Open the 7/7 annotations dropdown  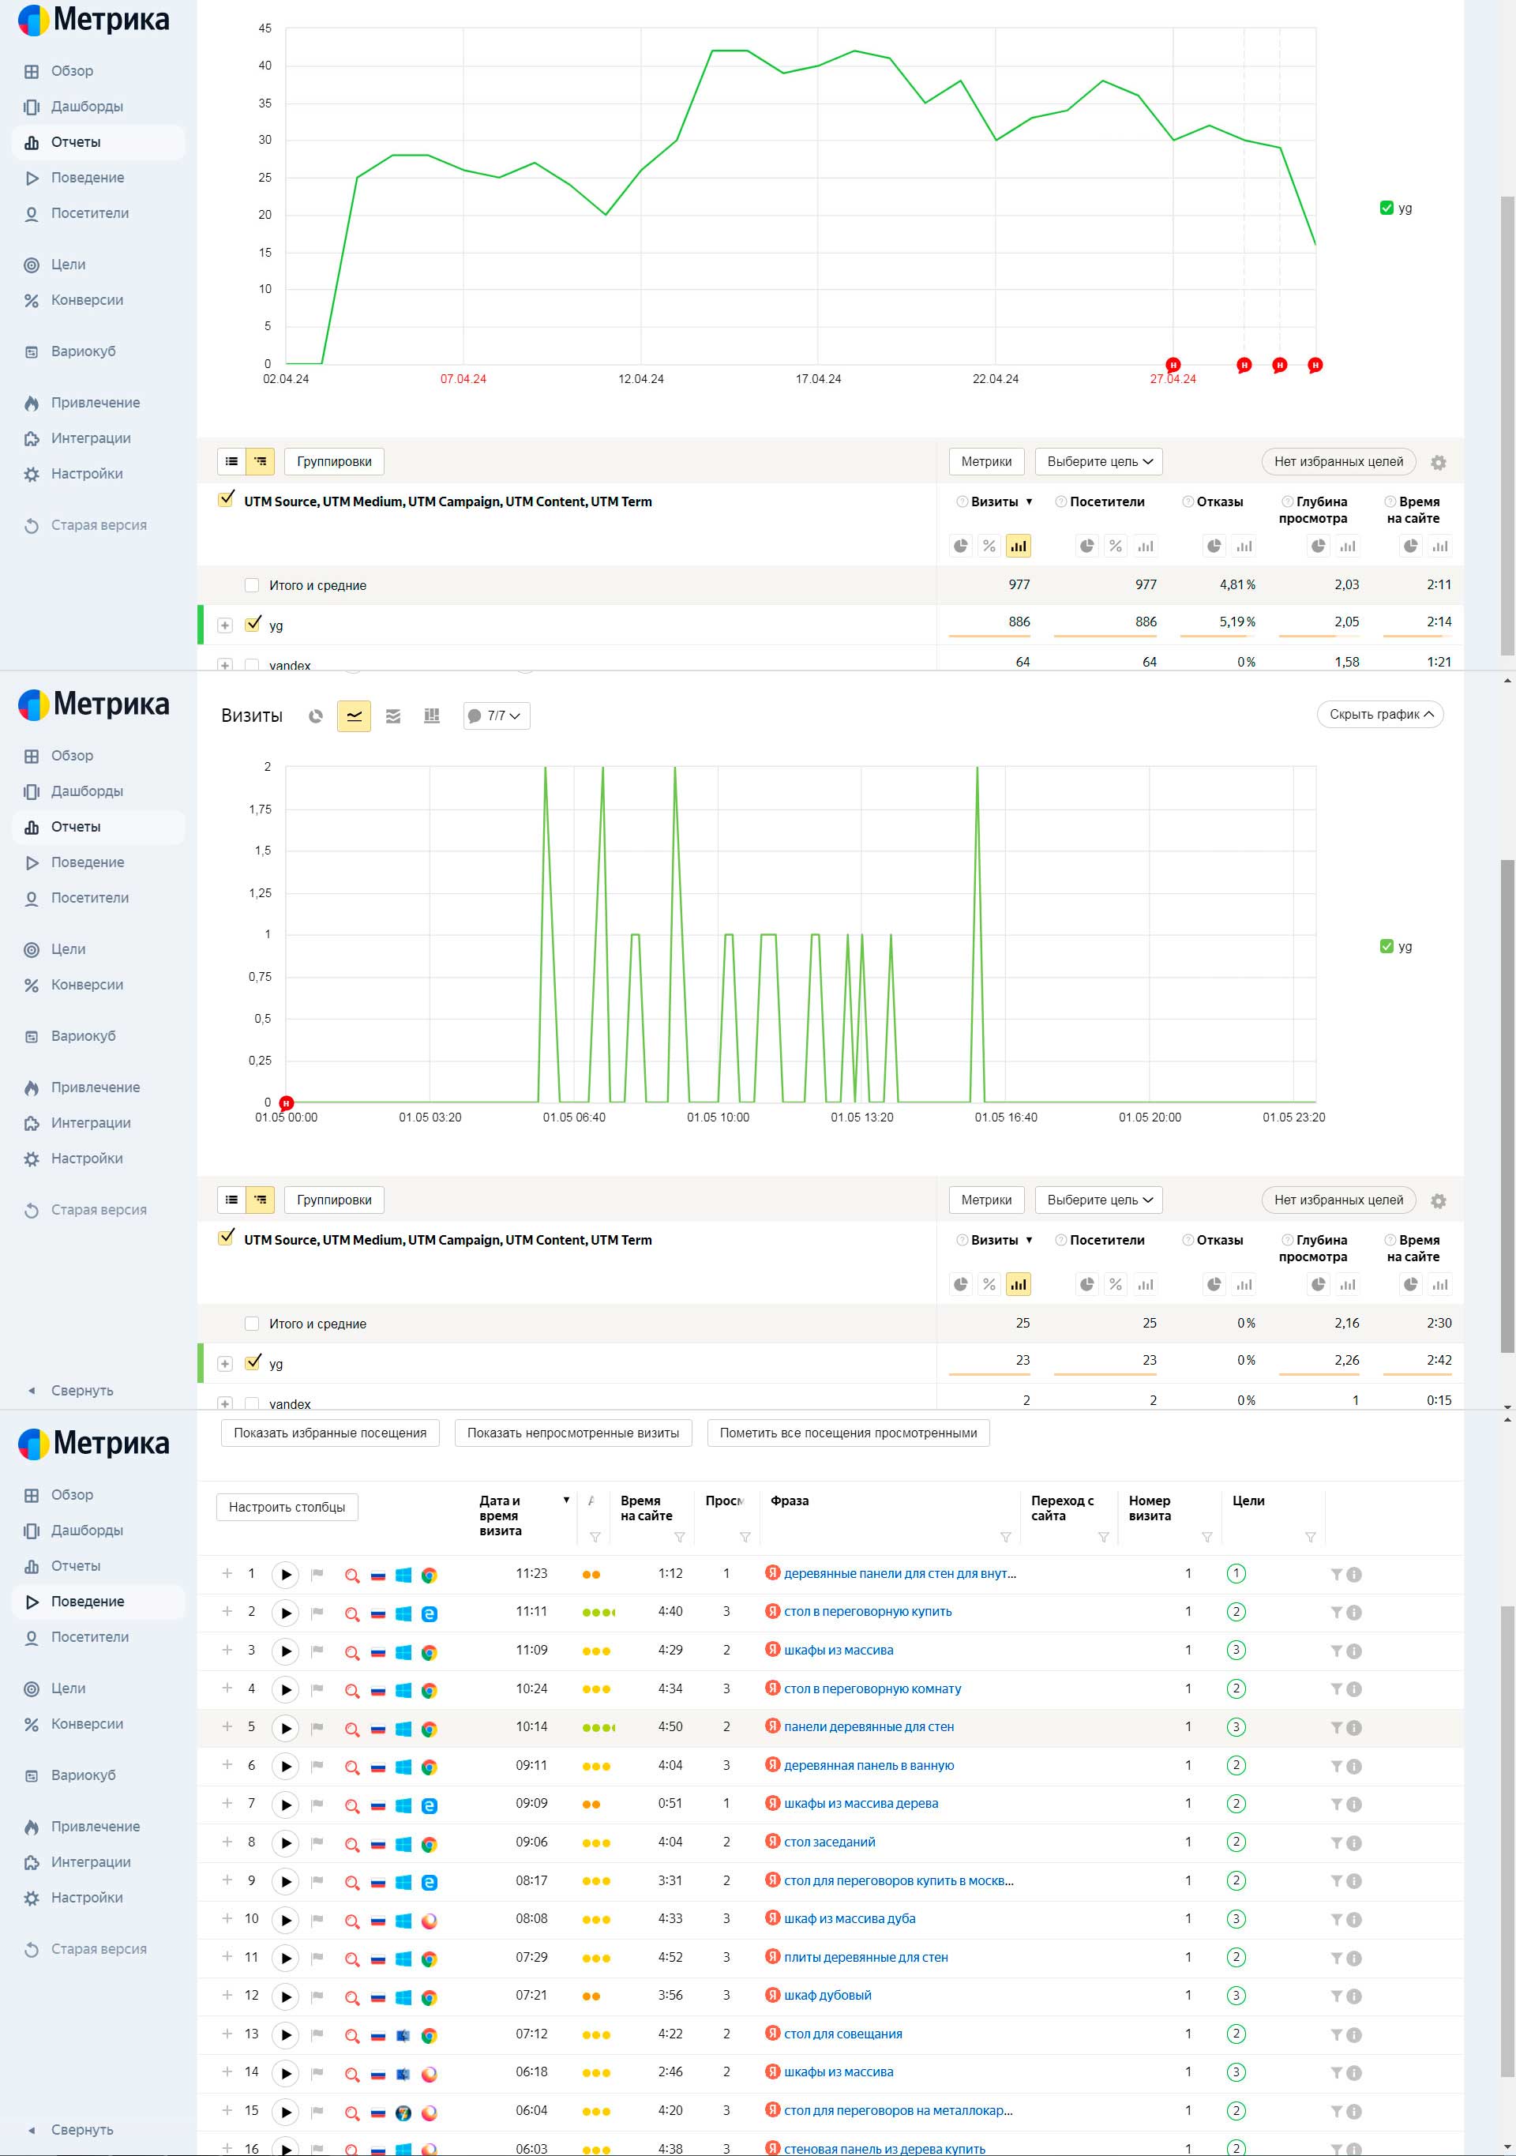(x=497, y=716)
